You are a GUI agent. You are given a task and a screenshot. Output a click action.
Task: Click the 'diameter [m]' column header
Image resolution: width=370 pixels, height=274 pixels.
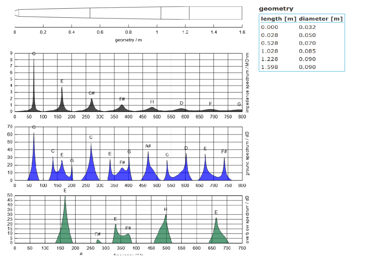pyautogui.click(x=321, y=19)
